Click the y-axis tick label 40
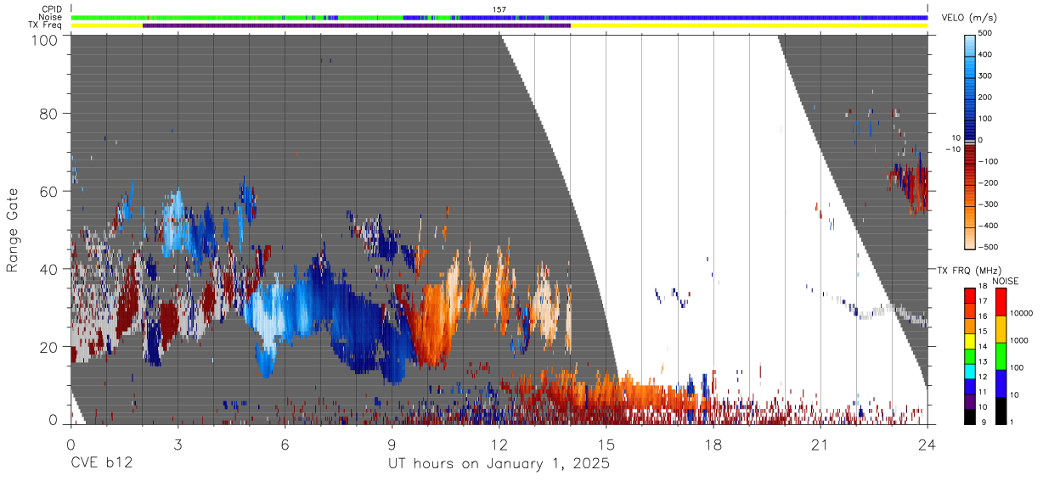Image resolution: width=1043 pixels, height=481 pixels. coord(49,269)
